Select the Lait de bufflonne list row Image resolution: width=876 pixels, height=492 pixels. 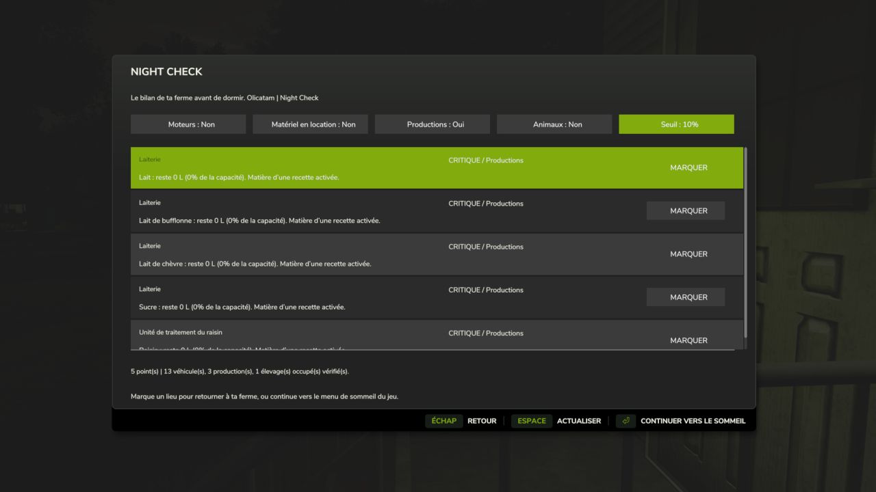(437, 211)
